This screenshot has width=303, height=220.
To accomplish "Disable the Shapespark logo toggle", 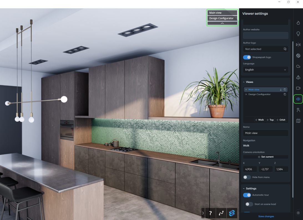I will [247, 57].
